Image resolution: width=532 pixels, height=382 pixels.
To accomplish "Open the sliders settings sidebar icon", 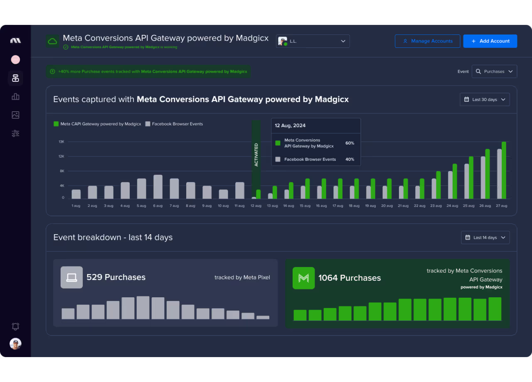I will pyautogui.click(x=15, y=133).
